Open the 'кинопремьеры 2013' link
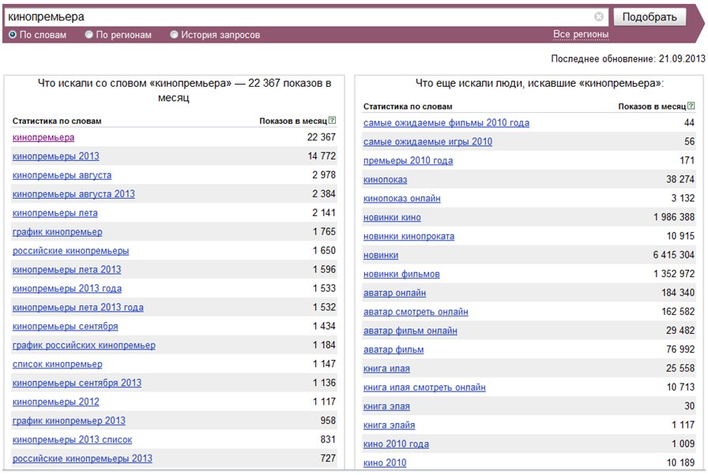Image resolution: width=708 pixels, height=475 pixels. click(x=55, y=156)
